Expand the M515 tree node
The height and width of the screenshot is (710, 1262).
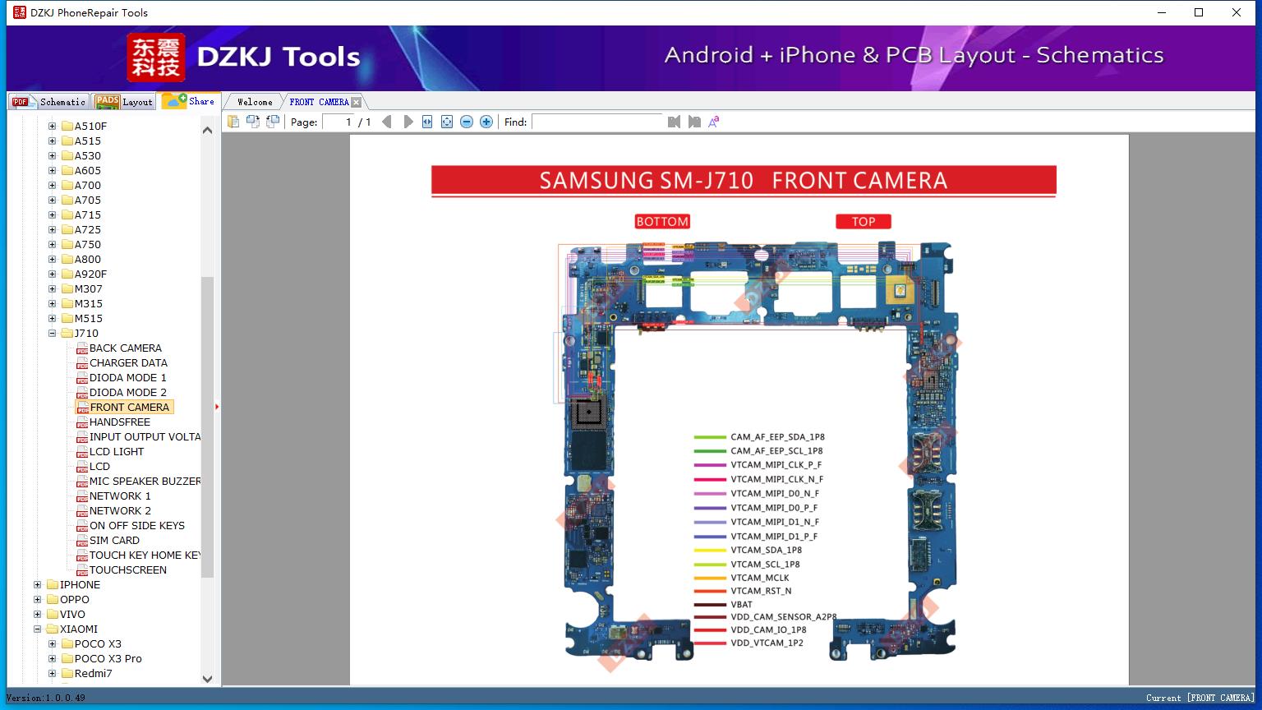53,319
